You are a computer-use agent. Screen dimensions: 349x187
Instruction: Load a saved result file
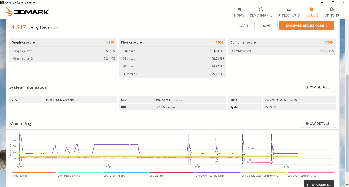243,26
